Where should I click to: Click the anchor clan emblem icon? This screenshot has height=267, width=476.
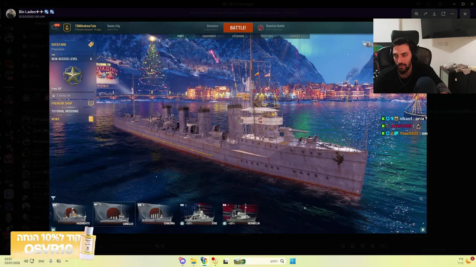[67, 27]
